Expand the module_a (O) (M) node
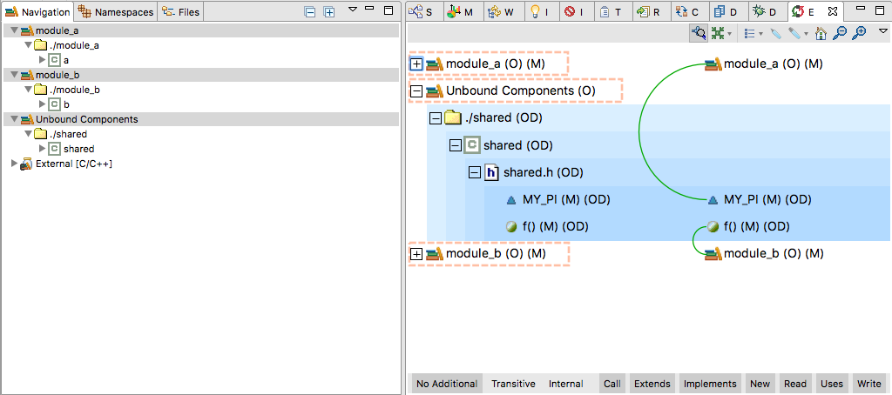Viewport: 892px width, 395px height. pos(416,64)
